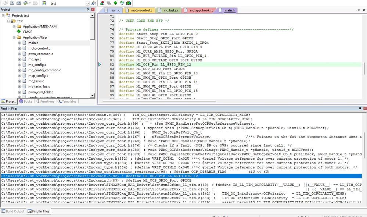367x217 pixels.
Task: Click the Build target toolbar icon
Action: pos(12,3)
